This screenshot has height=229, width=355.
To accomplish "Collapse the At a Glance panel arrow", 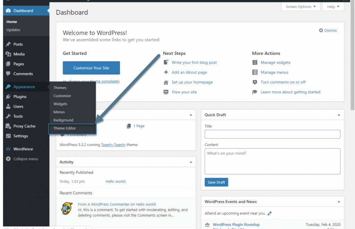I will tap(191, 115).
